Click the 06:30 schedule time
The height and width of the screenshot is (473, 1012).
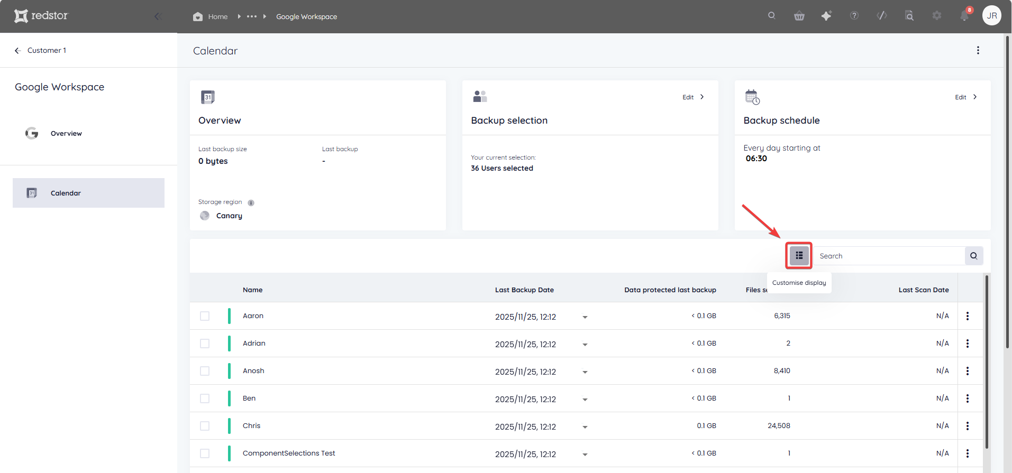point(756,159)
